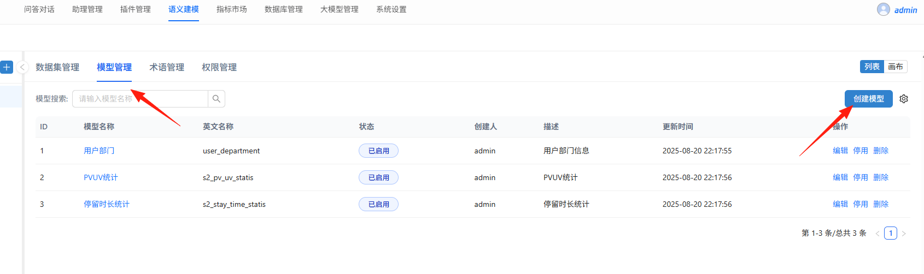
Task: Click page number 1 in pagination
Action: pyautogui.click(x=891, y=233)
